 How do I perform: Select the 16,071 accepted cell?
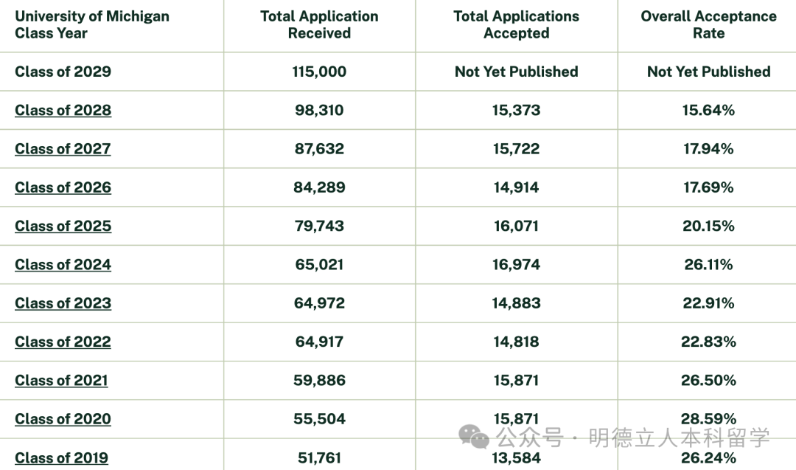(516, 226)
